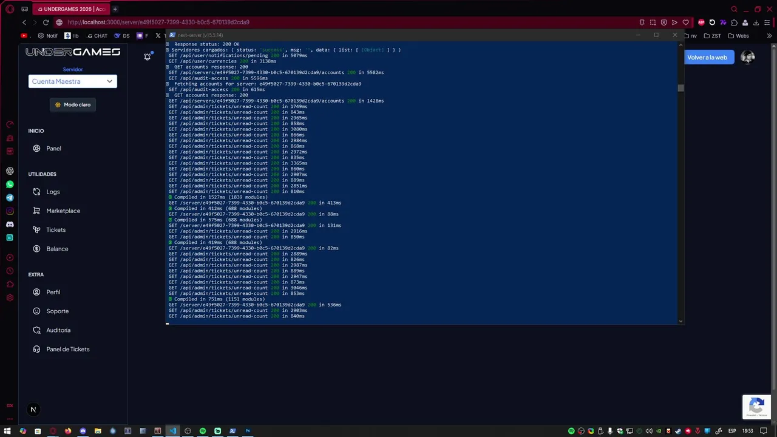Open Panel in the sidebar

pyautogui.click(x=53, y=148)
